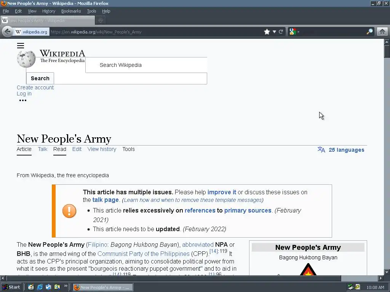Select the Read tab
Viewport: 390px width, 292px height.
point(60,149)
